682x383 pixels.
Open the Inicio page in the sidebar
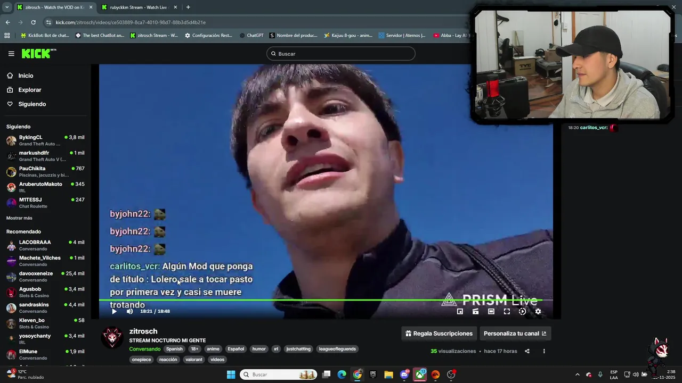coord(26,76)
